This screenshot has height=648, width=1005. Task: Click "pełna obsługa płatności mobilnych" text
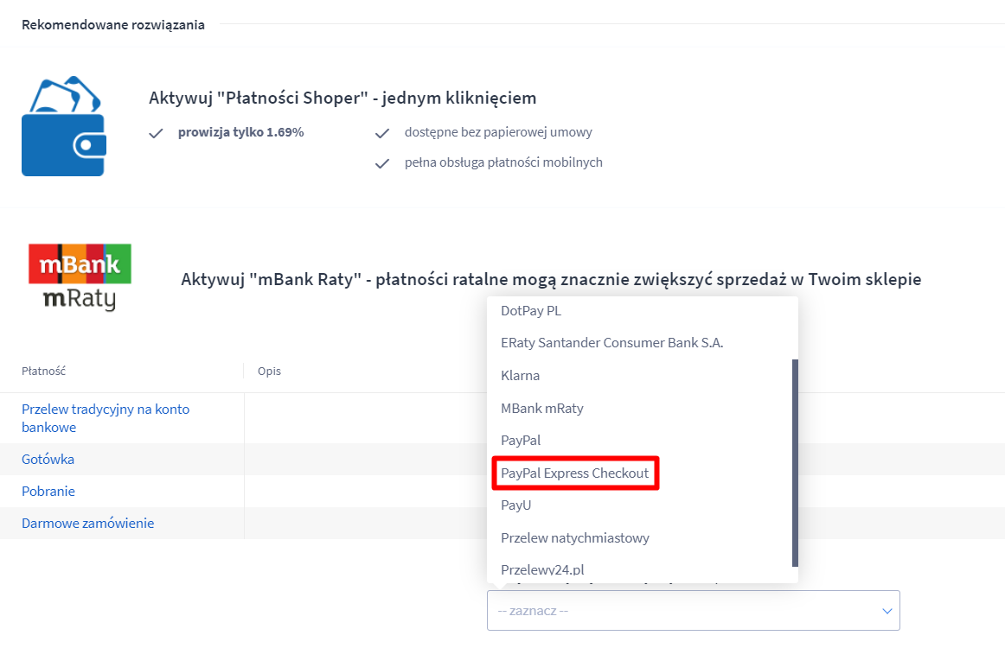(x=503, y=162)
